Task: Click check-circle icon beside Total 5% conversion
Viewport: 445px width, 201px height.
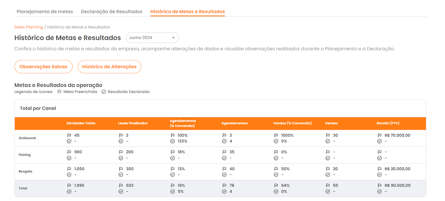Action: [x=173, y=192]
